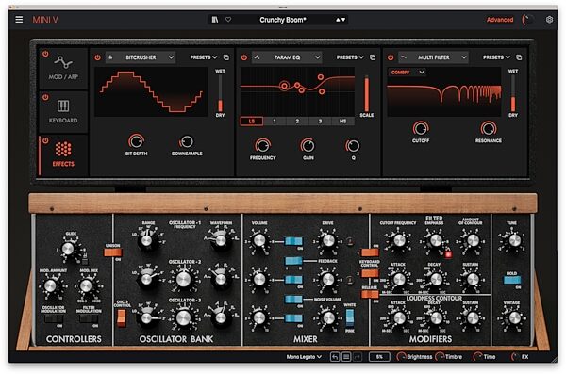The width and height of the screenshot is (566, 374).
Task: Open the Comb FF filter mode dropdown
Action: coord(408,73)
